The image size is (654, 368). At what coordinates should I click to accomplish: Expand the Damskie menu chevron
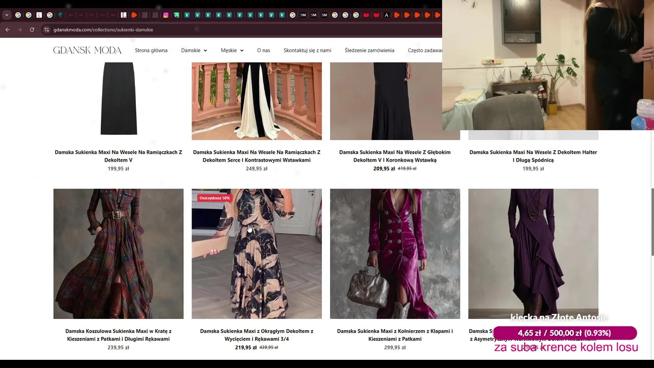[x=205, y=51]
